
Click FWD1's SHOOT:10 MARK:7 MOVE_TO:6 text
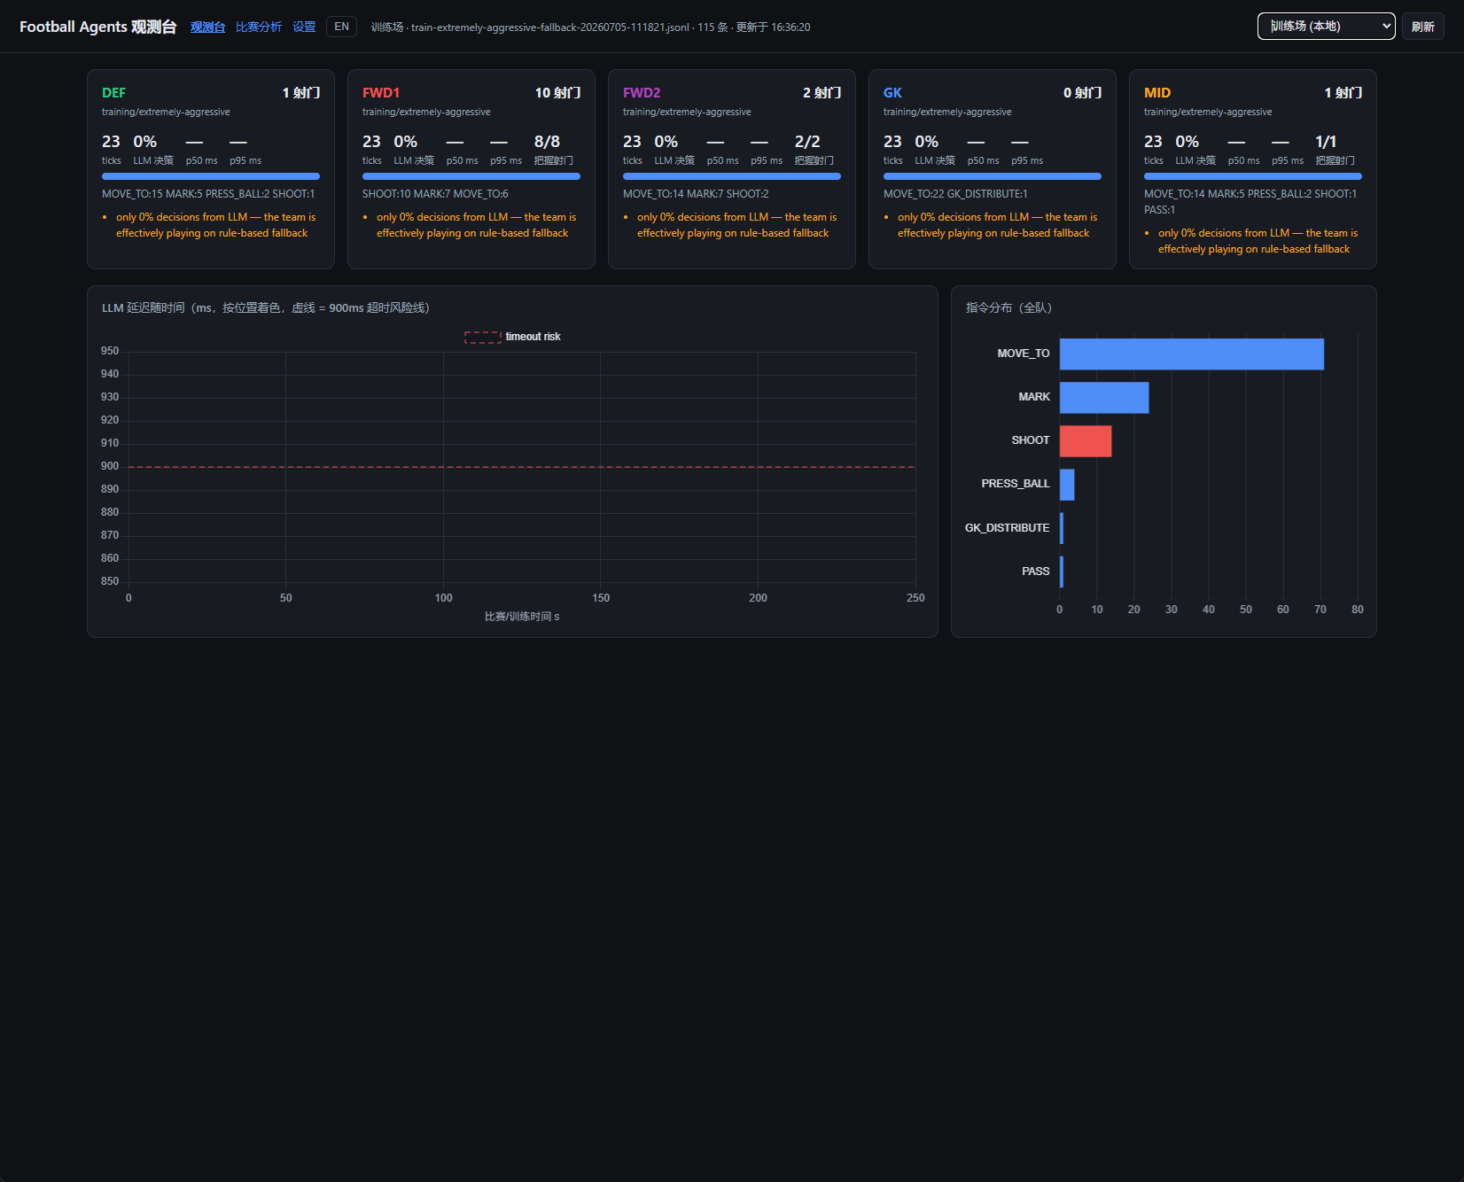tap(435, 194)
